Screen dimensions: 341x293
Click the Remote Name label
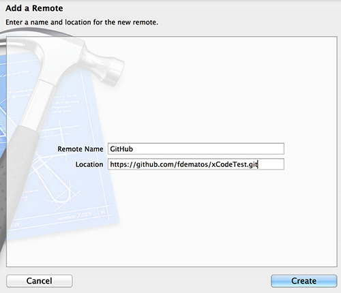(x=80, y=149)
